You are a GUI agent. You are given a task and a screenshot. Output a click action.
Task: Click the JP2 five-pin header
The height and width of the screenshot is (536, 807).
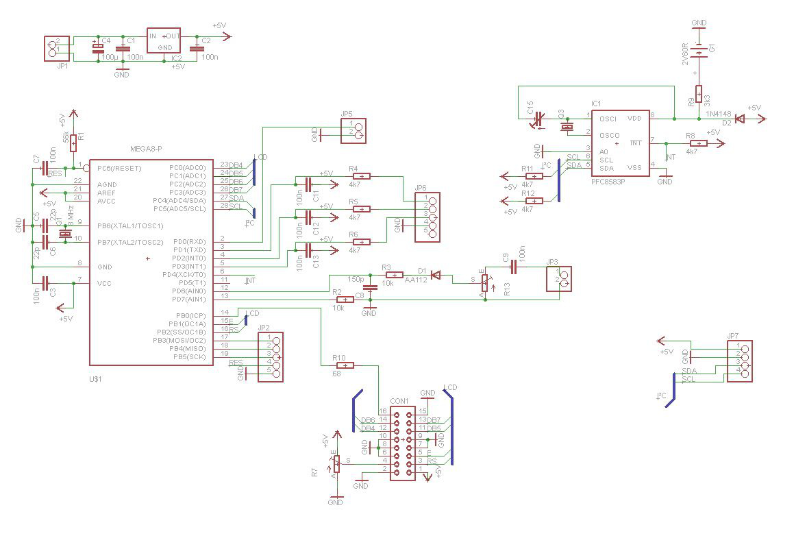coord(271,357)
